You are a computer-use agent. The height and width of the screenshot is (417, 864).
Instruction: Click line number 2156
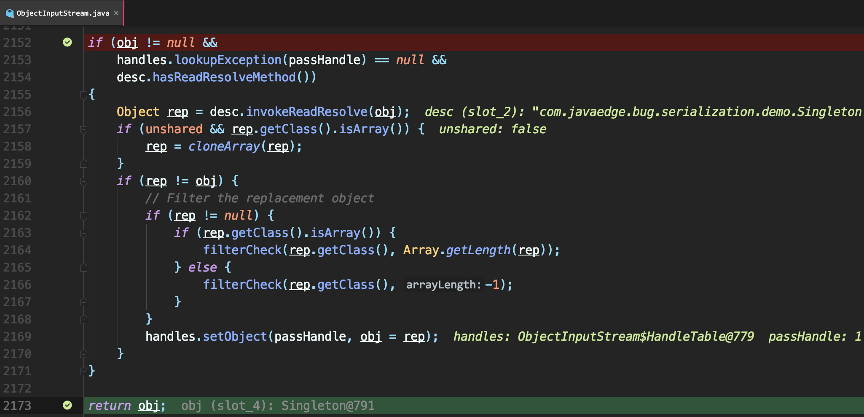[17, 112]
